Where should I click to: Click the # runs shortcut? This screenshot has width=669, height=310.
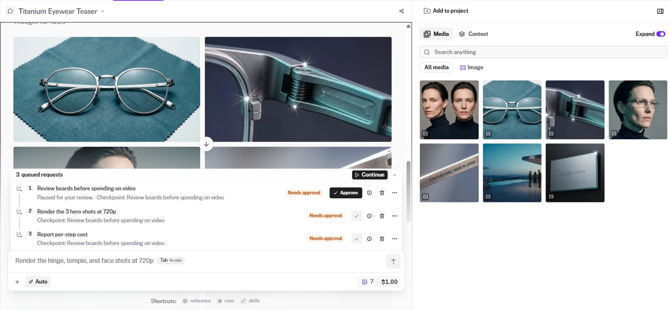point(226,301)
